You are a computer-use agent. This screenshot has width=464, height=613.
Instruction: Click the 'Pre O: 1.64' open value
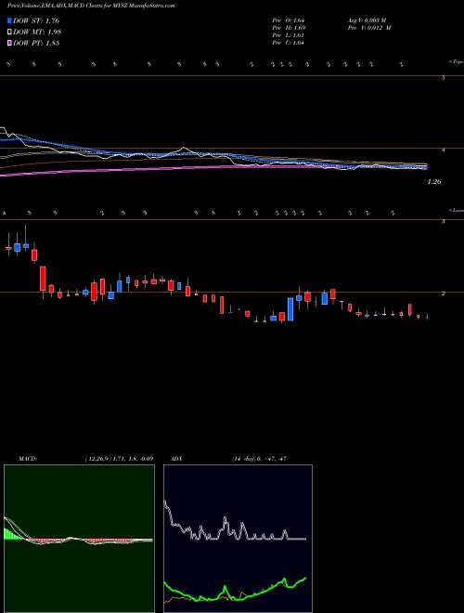click(289, 20)
